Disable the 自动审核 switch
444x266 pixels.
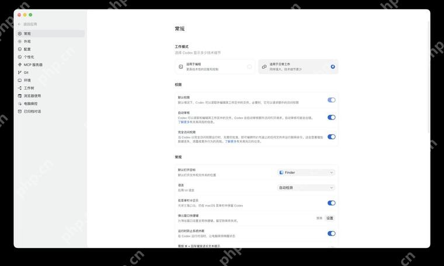pos(331,117)
